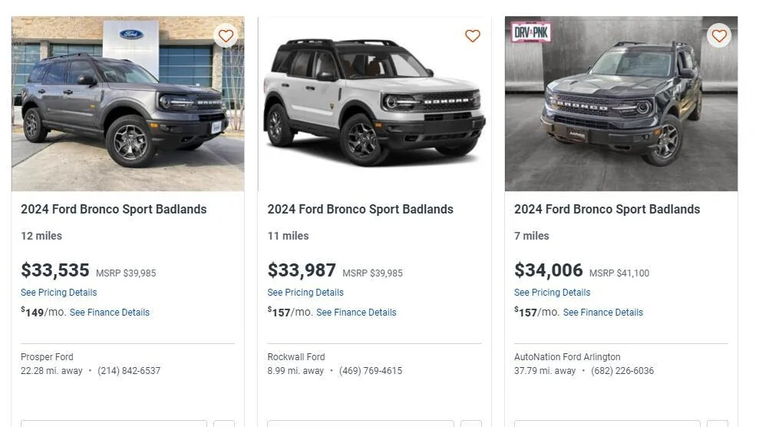Click the AutoNation Ford Arlington dealer name
The image size is (759, 427).
tap(567, 357)
